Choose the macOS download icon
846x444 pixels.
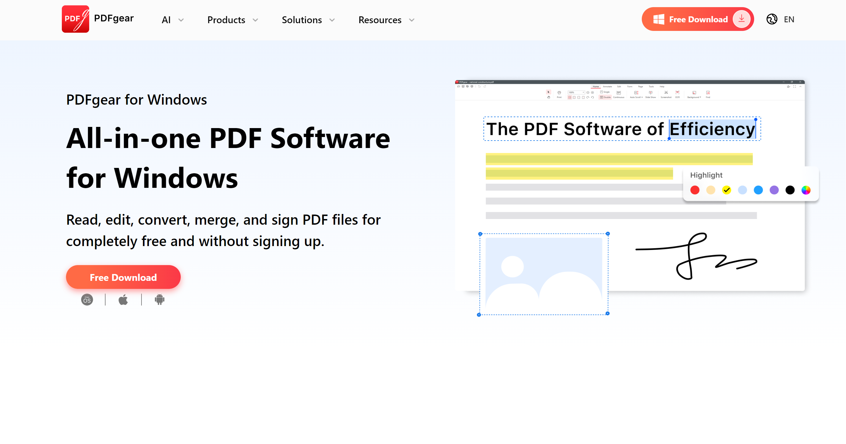[87, 300]
